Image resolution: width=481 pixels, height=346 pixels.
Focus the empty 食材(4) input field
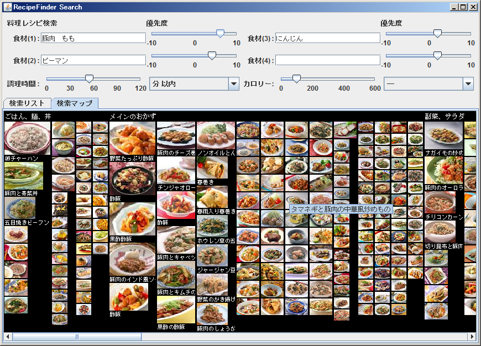coord(327,60)
